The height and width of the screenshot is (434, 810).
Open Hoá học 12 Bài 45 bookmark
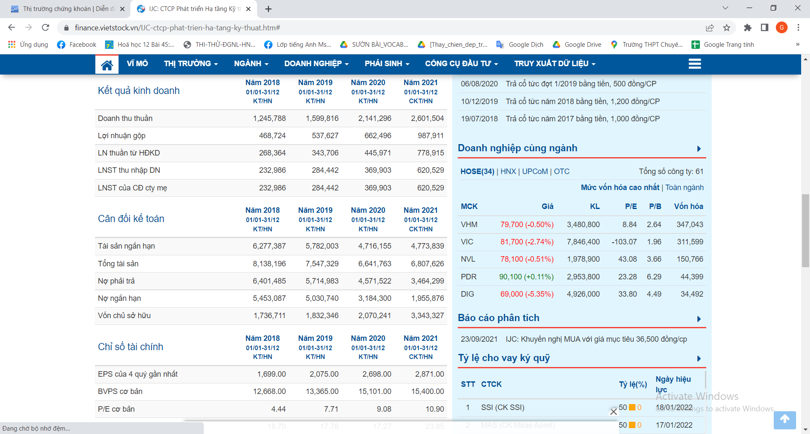pos(140,45)
